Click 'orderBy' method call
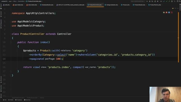The height and width of the screenshot is (102, 181). pos(36,55)
